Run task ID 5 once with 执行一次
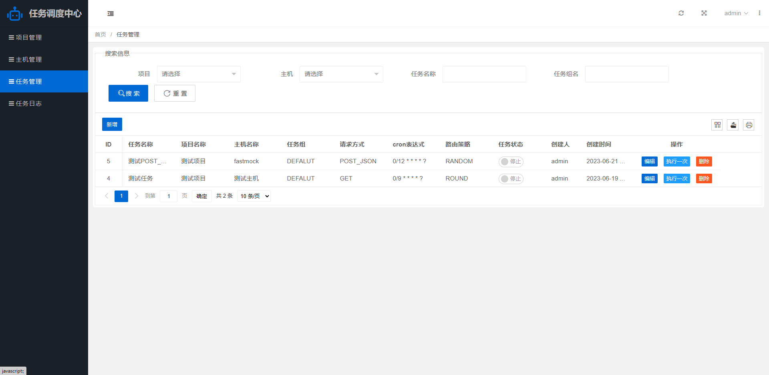 (676, 162)
